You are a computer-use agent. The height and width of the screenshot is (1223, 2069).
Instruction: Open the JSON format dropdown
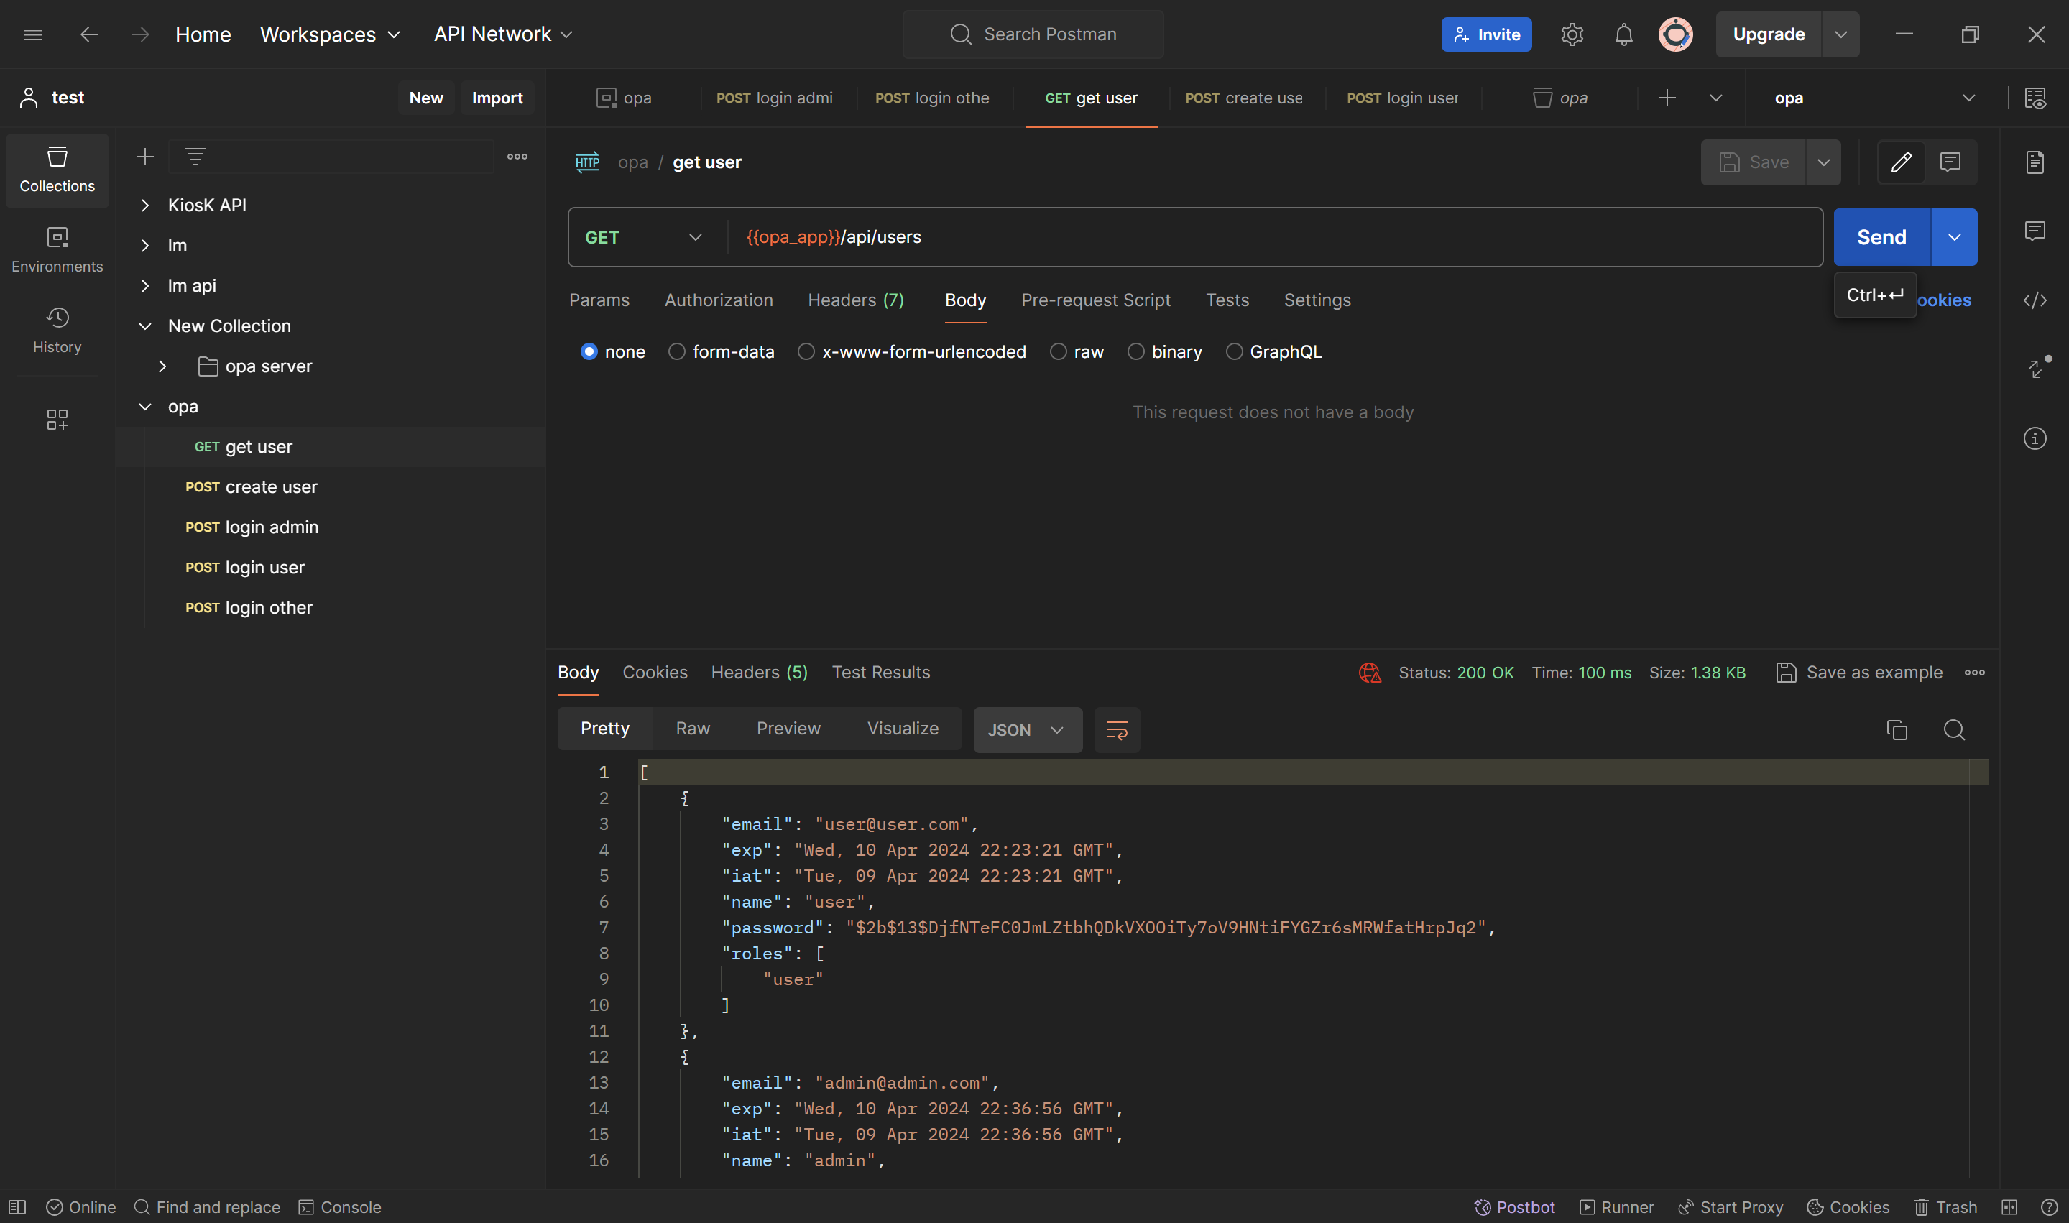click(x=1028, y=729)
